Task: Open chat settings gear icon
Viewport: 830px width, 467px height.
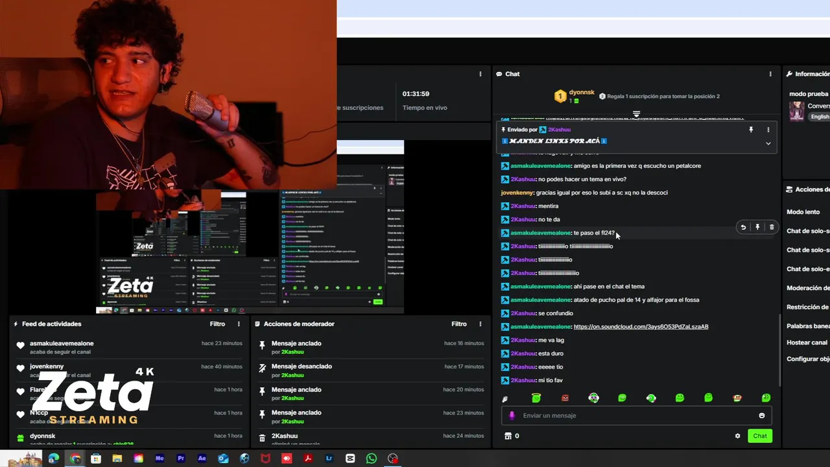Action: coord(737,436)
